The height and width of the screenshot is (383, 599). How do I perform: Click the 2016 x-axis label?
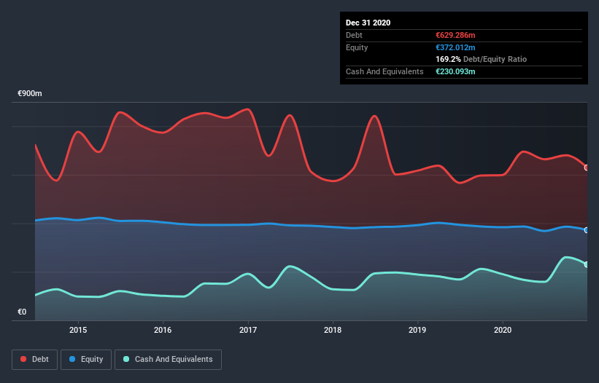(163, 330)
